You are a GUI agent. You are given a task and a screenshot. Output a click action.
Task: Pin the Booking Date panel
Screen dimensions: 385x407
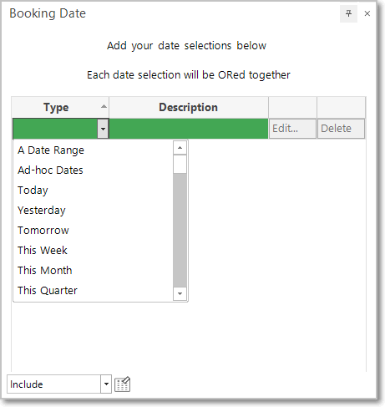pyautogui.click(x=348, y=13)
